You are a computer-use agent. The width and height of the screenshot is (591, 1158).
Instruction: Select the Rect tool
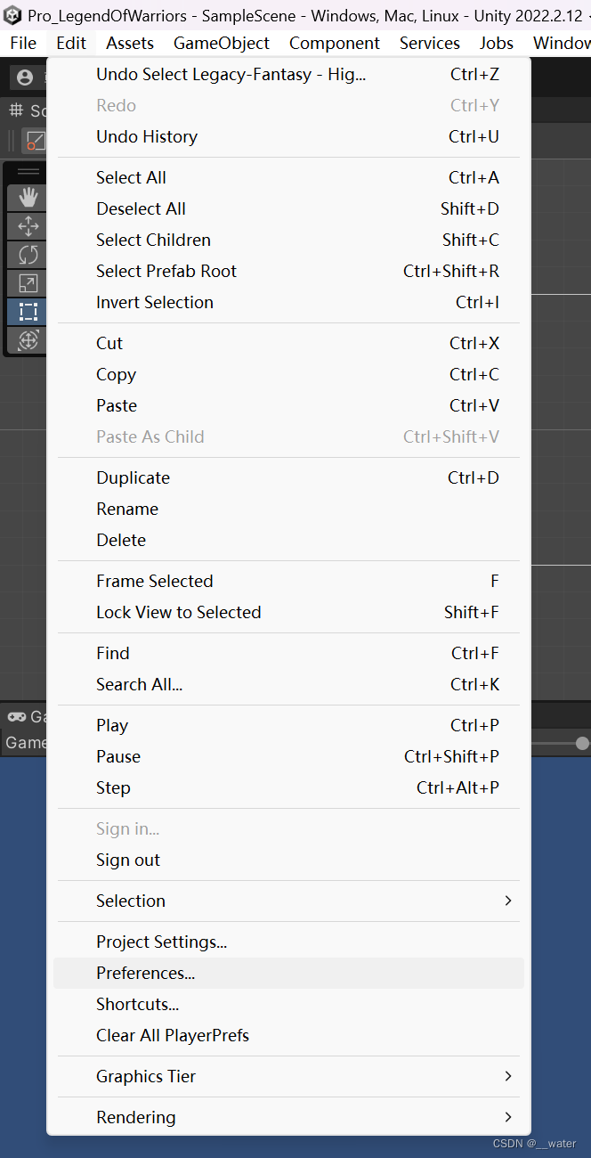[x=28, y=312]
